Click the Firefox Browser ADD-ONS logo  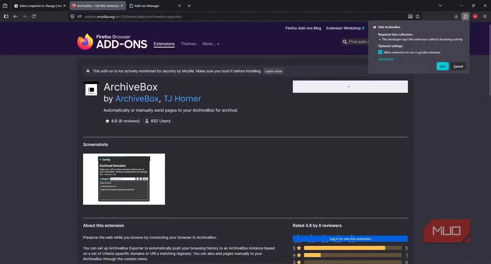click(112, 42)
